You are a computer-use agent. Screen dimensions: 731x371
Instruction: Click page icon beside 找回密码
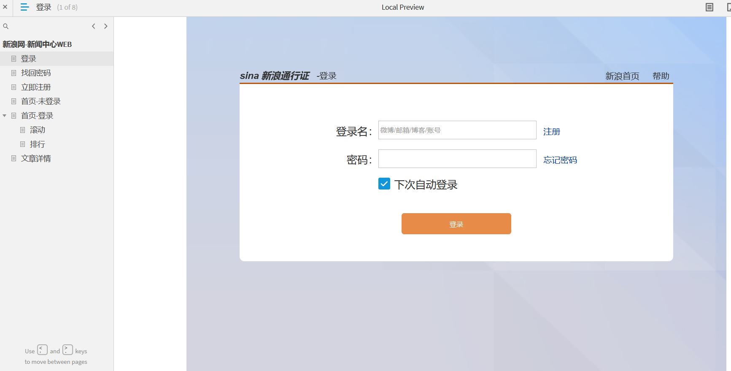pyautogui.click(x=14, y=73)
